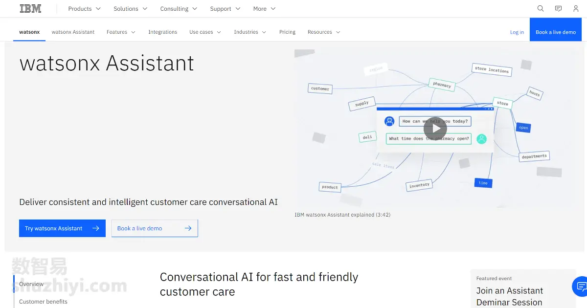Viewport: 587px width, 308px height.
Task: Click the Try watsonx Assistant button
Action: [62, 228]
